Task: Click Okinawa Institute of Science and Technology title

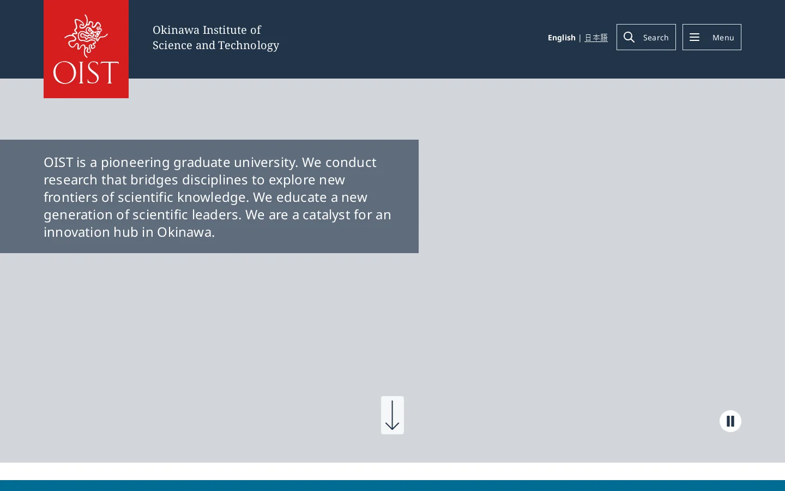Action: (x=216, y=37)
